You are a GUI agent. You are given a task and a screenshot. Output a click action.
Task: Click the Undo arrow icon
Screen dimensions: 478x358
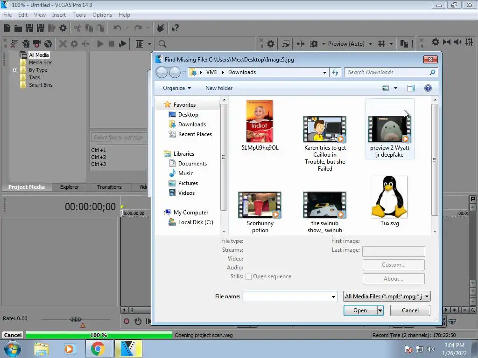(117, 28)
